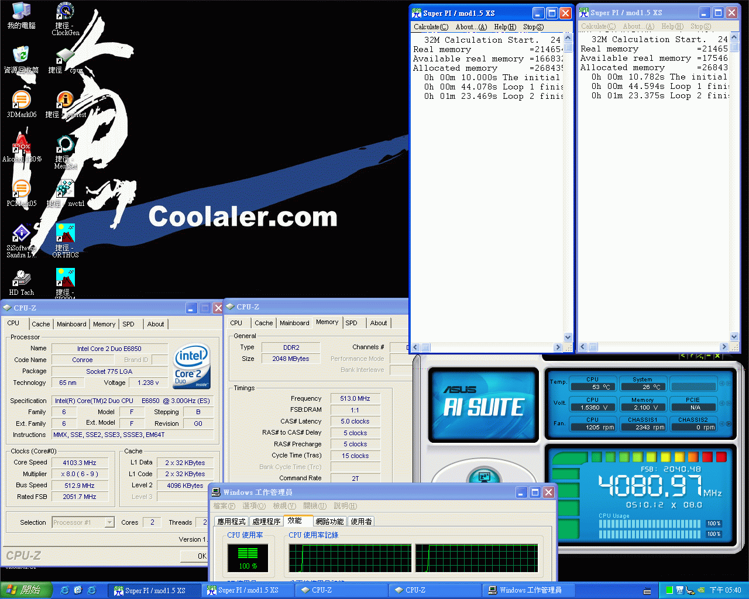Switch to 應用程式 tab in Task Manager
This screenshot has height=599, width=749.
[231, 521]
